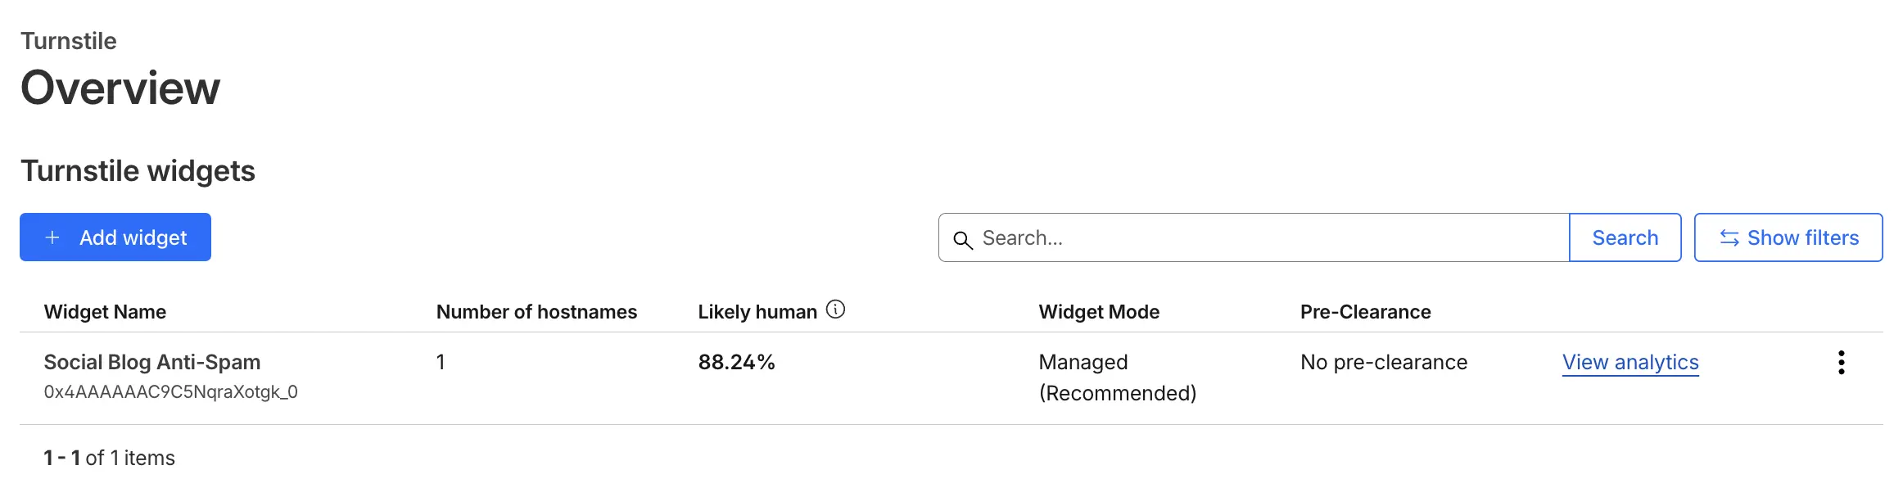Click the Pre-Clearance column header

[1365, 312]
